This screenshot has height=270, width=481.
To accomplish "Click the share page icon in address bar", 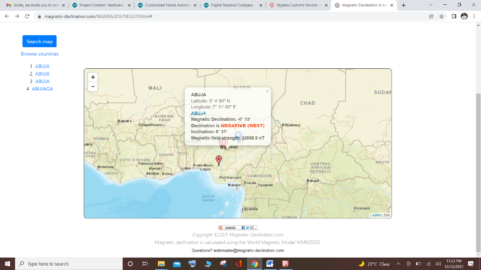I will coord(431,16).
